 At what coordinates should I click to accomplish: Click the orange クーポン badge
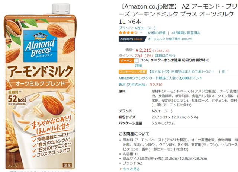(126, 60)
